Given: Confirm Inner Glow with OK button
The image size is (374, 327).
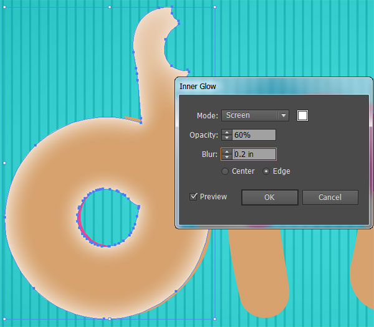Looking at the screenshot, I should click(269, 197).
